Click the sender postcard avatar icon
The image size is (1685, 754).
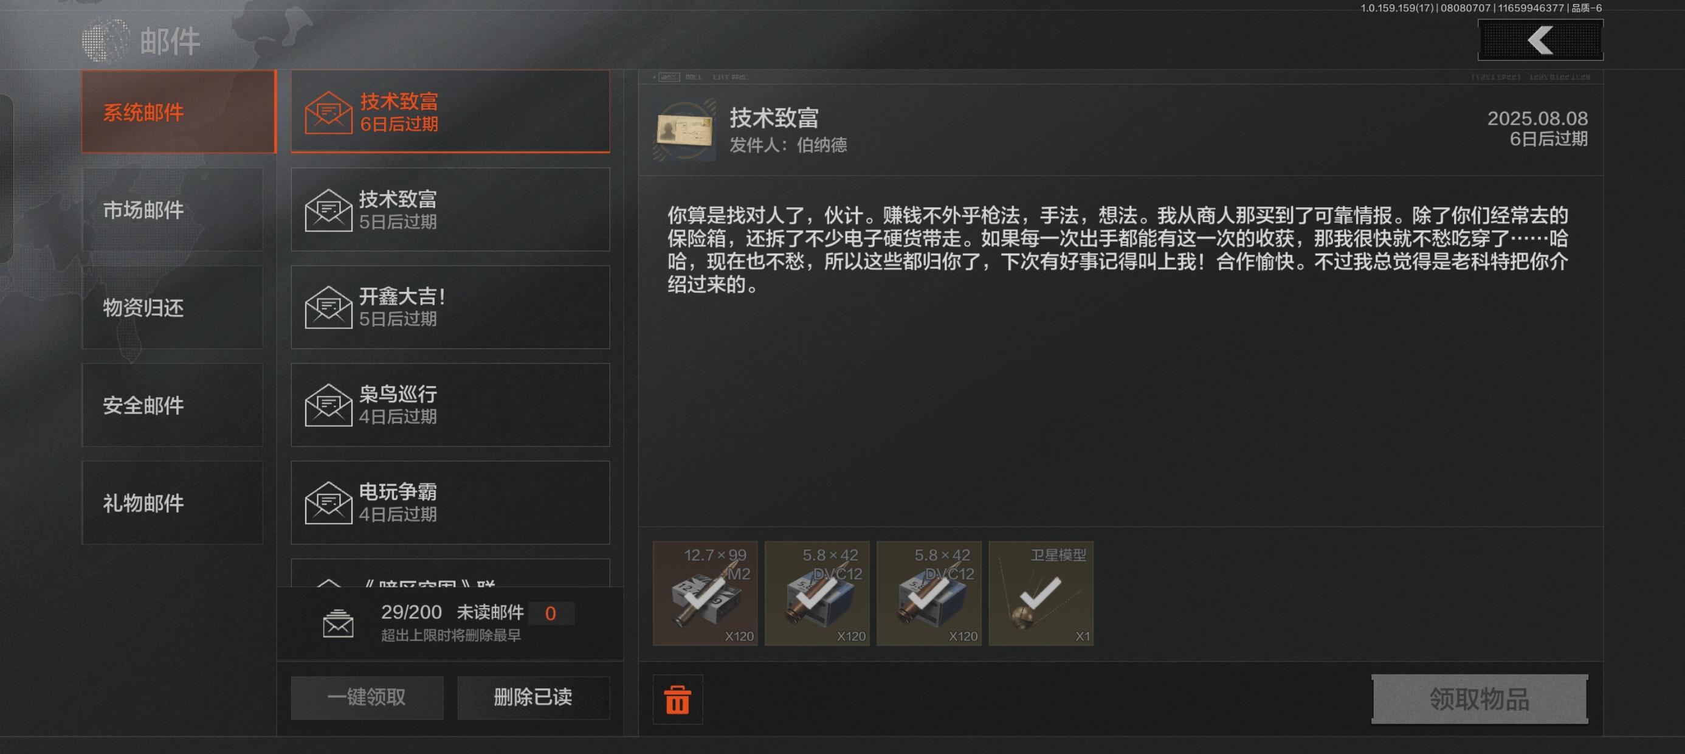tap(685, 130)
